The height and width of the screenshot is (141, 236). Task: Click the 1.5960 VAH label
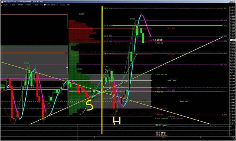(159, 43)
